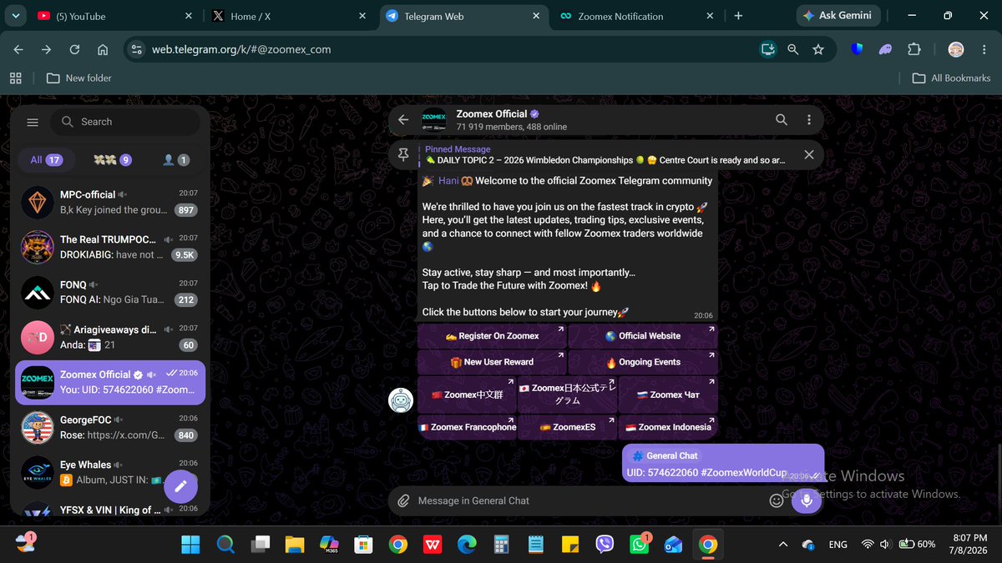Open the FONQ chat
Screen dimensions: 1002x563
pyautogui.click(x=110, y=292)
